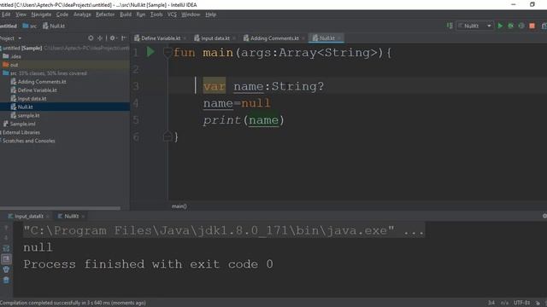Open Adding Comments.kt in project tree

(x=38, y=82)
